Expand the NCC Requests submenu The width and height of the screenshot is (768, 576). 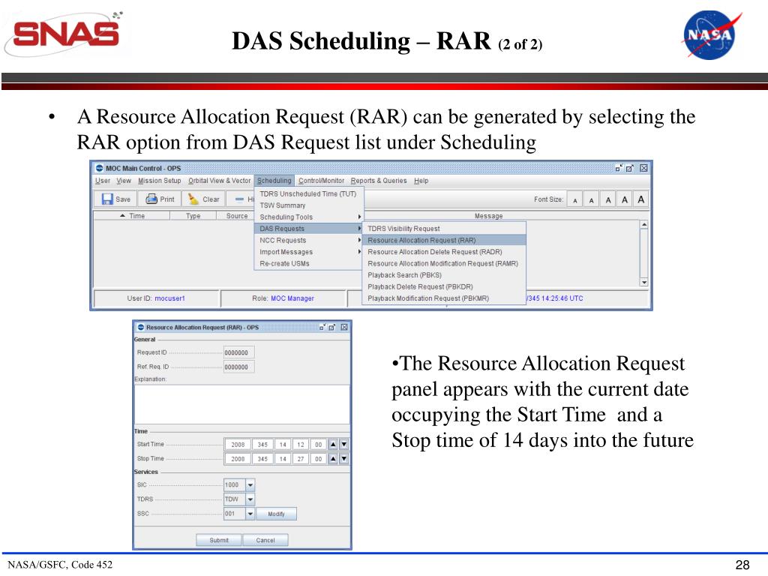(x=308, y=241)
